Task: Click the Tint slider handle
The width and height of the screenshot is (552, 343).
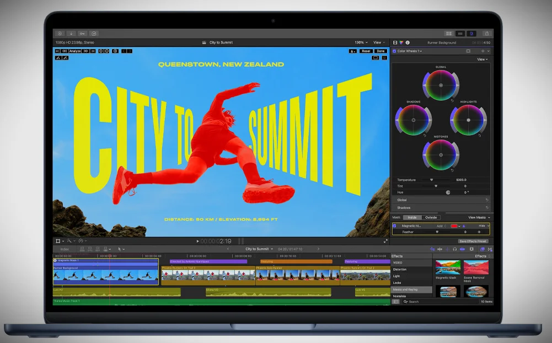Action: click(436, 186)
